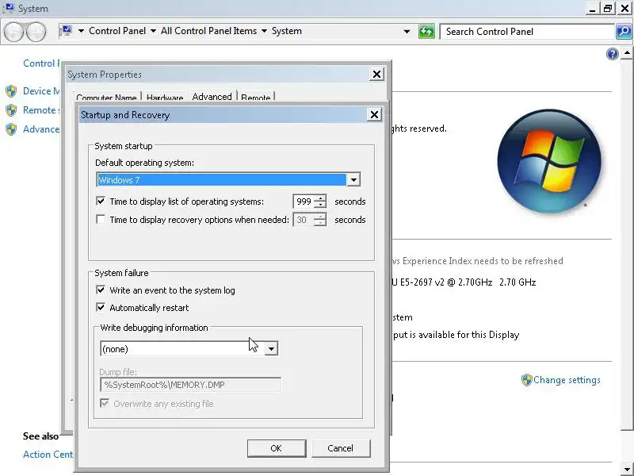Click shield icon beside Advanced settings link
Image resolution: width=634 pixels, height=476 pixels.
[x=11, y=129]
